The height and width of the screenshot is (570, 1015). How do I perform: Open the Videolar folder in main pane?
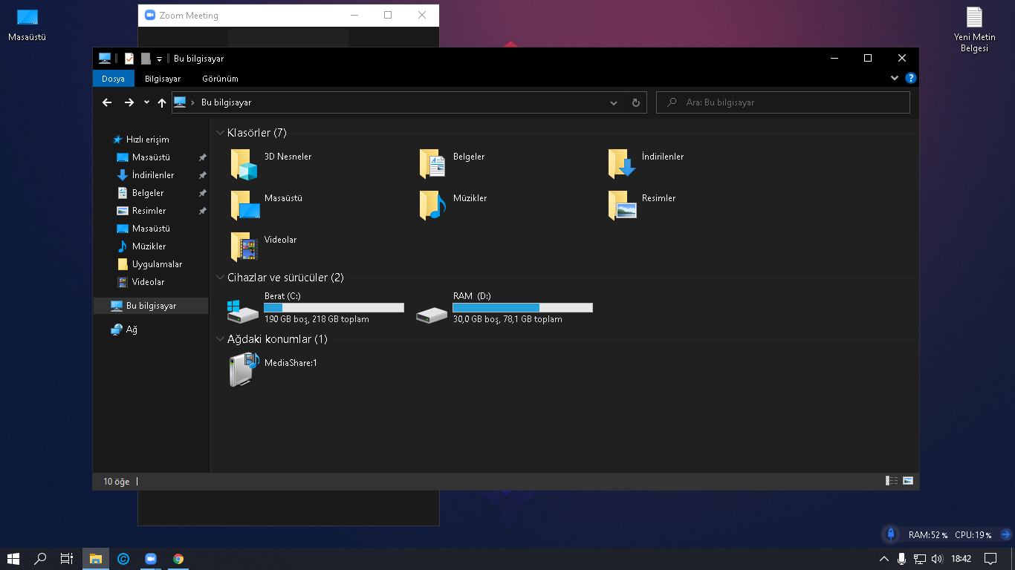click(264, 246)
